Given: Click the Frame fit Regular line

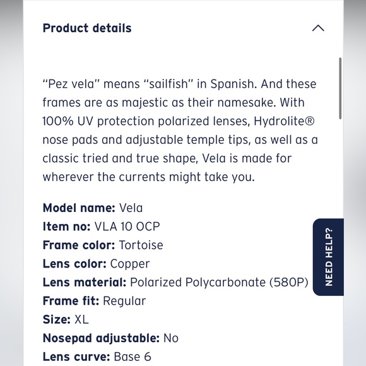Looking at the screenshot, I should (94, 301).
